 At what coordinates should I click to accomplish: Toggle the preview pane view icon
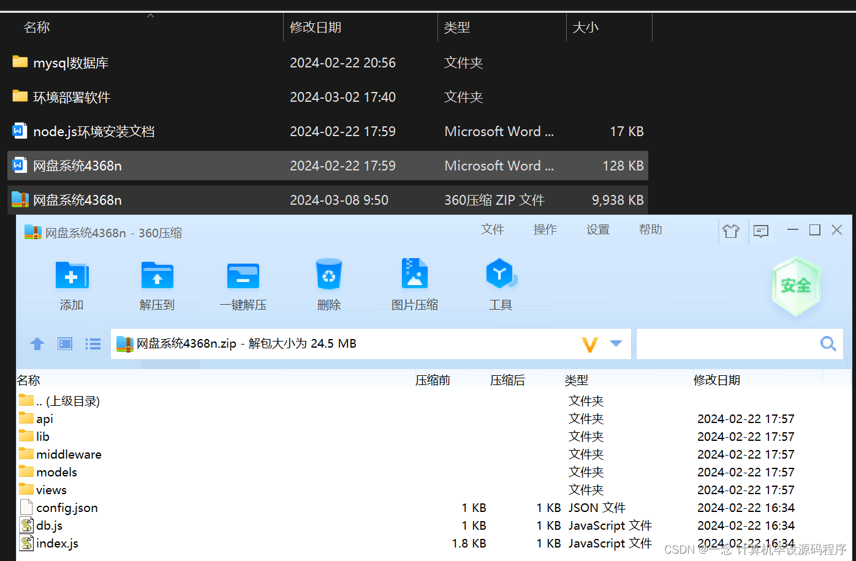pos(64,344)
